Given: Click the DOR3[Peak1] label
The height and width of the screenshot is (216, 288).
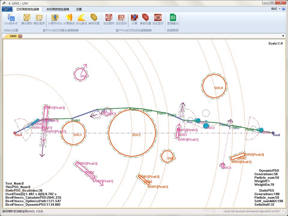Looking at the screenshot, I should (188, 139).
